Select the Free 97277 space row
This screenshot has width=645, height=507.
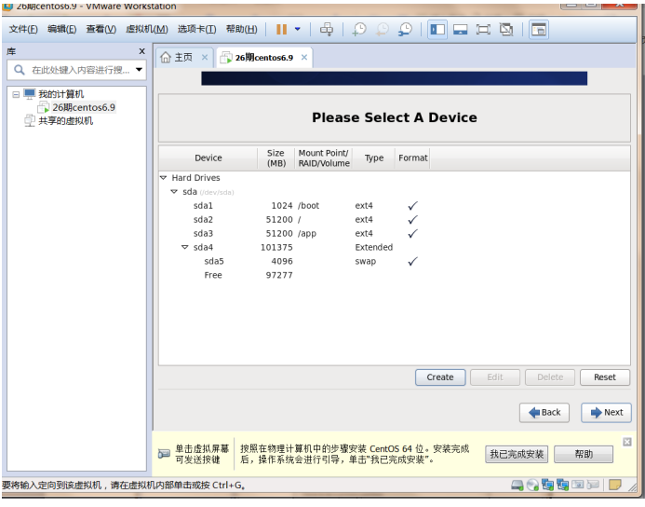tap(394, 275)
